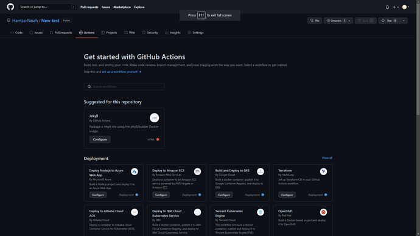Click the Suggested for this repository heading
The image size is (420, 236).
[113, 102]
